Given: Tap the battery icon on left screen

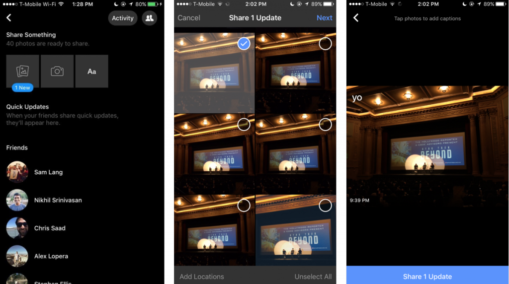Looking at the screenshot, I should pyautogui.click(x=153, y=4).
